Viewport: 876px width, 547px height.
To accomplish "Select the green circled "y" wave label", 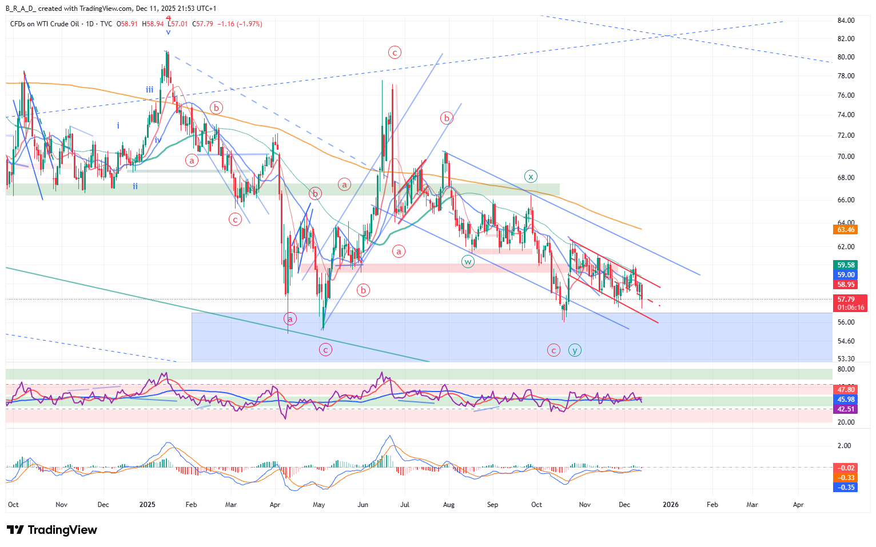I will point(575,350).
